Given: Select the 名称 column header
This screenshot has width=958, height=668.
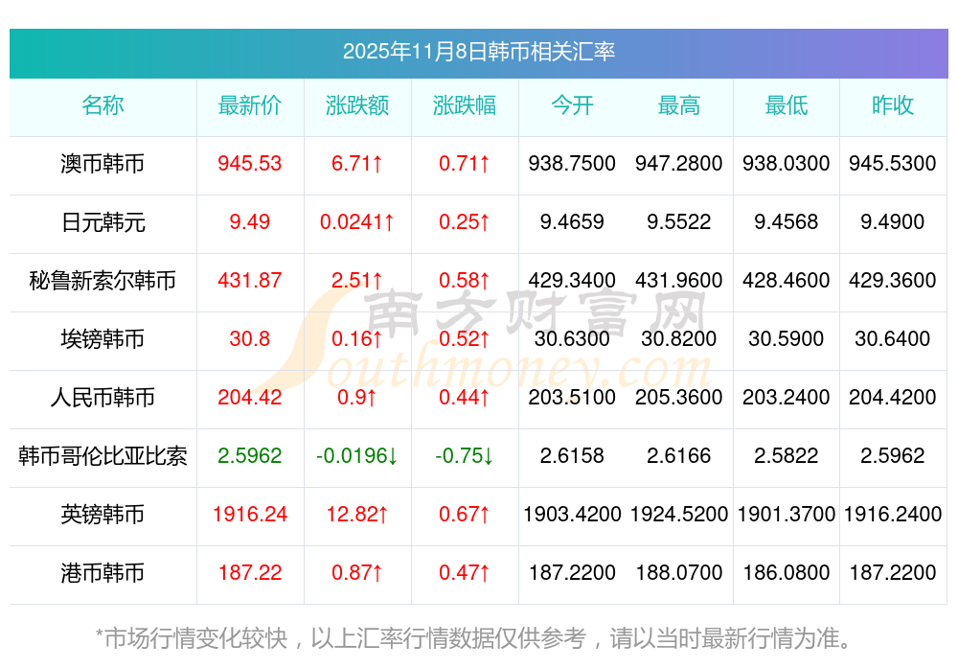Looking at the screenshot, I should coord(103,105).
